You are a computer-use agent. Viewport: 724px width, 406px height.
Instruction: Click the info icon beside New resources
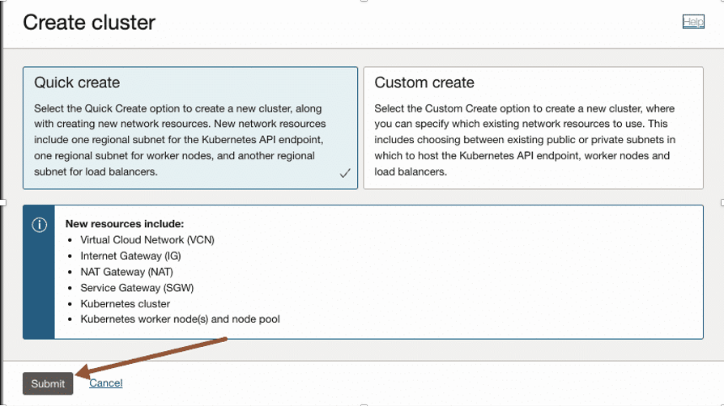tap(39, 226)
